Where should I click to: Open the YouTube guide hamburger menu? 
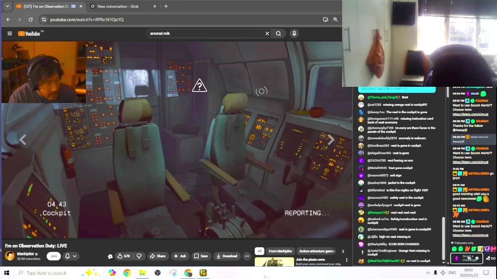pyautogui.click(x=10, y=33)
